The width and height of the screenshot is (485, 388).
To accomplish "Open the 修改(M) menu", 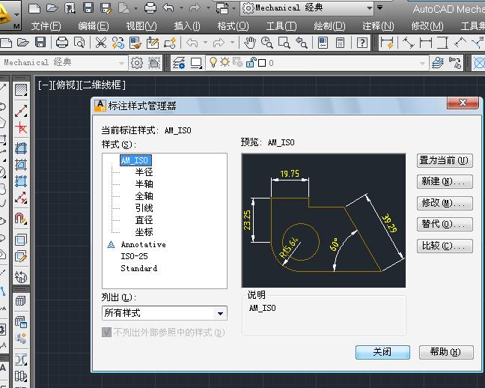I will pyautogui.click(x=427, y=26).
